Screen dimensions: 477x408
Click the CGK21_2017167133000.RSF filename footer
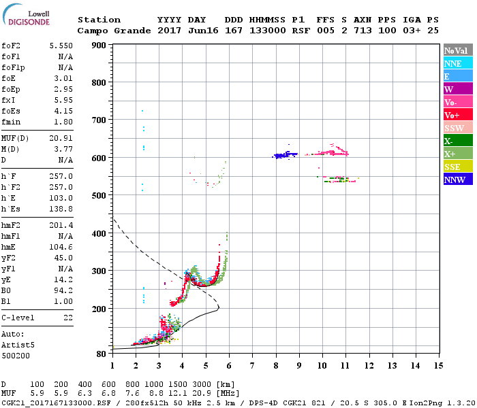point(56,403)
